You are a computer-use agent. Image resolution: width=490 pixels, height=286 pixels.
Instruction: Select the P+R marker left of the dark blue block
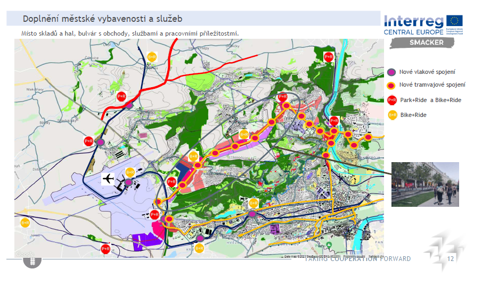171,181
